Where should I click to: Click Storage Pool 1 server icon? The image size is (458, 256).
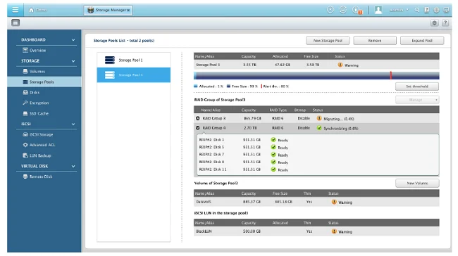tap(110, 60)
